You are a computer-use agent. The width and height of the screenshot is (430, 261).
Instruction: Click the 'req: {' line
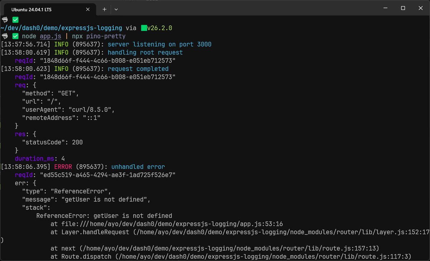click(25, 85)
